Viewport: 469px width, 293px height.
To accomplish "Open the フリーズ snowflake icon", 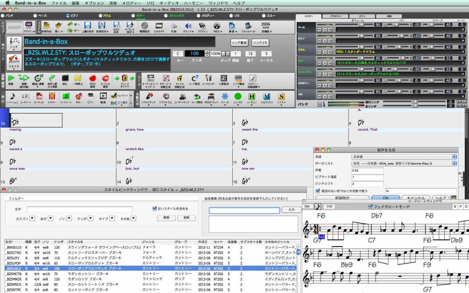I will click(225, 97).
